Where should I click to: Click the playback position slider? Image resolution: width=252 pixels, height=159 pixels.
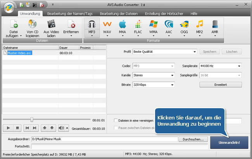click(32, 119)
